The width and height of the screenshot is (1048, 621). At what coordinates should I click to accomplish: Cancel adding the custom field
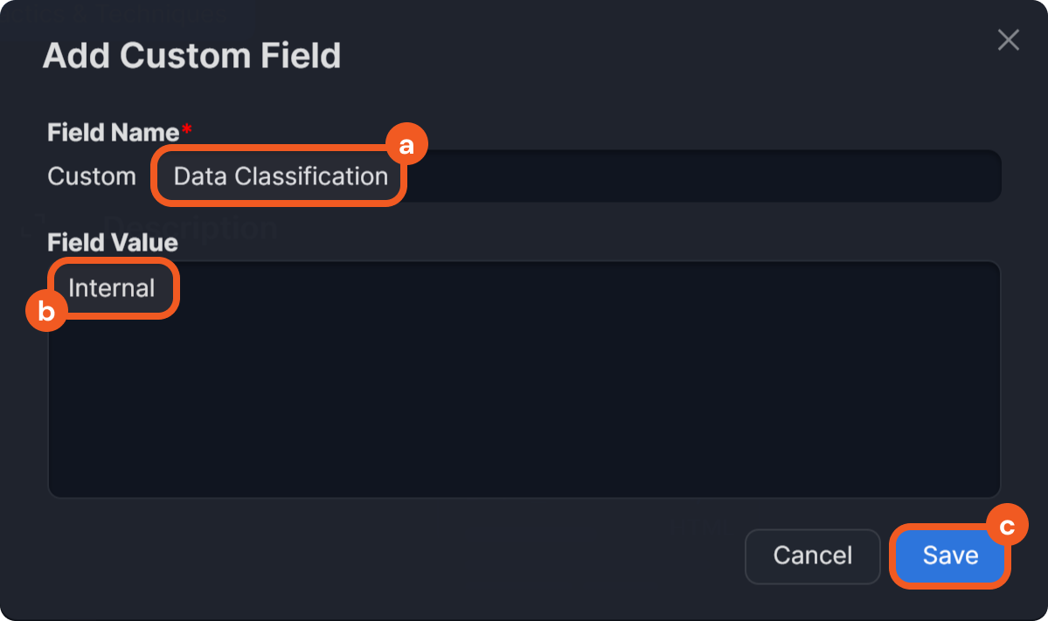812,555
